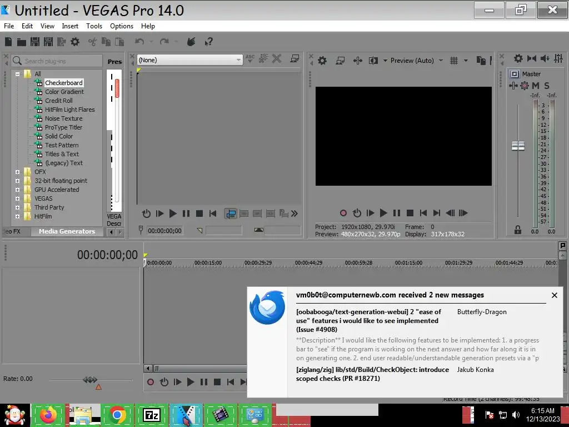Toggle split screen view icon in preview
Viewport: 569px width, 427px height.
pyautogui.click(x=373, y=61)
